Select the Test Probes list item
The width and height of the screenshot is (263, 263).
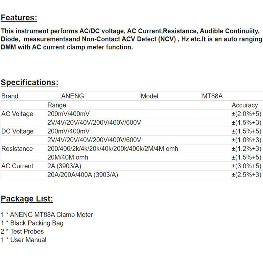22,231
